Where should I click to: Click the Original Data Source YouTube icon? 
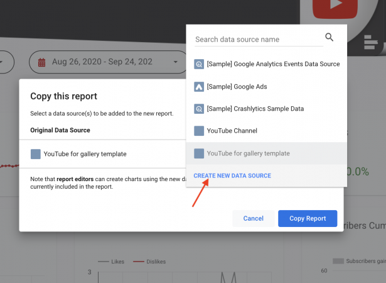click(36, 154)
